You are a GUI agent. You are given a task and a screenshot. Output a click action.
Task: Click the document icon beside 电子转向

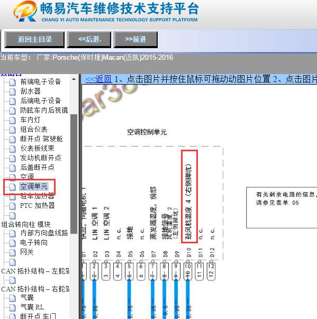coord(12,243)
